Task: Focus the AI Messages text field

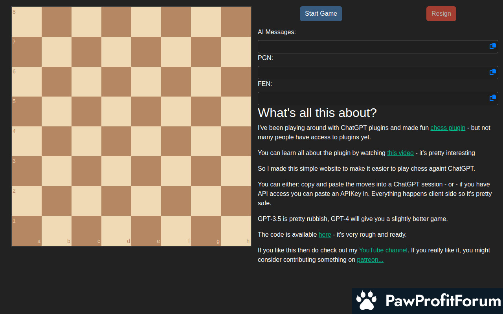Action: (371, 47)
